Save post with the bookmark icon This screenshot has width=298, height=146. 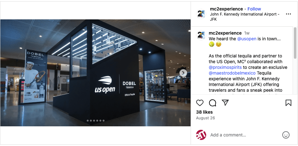tap(288, 103)
